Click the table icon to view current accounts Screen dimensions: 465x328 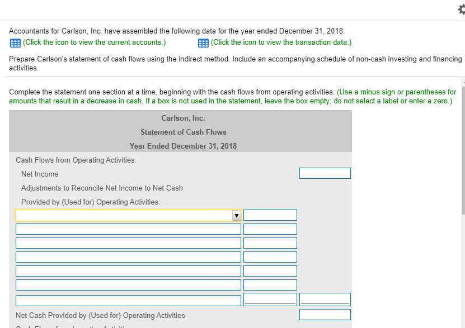pyautogui.click(x=14, y=42)
